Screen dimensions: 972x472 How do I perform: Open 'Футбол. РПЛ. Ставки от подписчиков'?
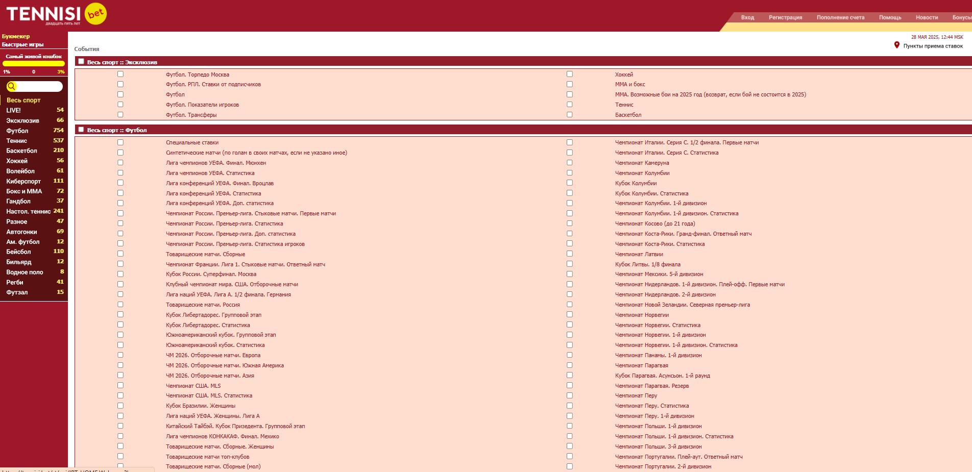click(213, 84)
